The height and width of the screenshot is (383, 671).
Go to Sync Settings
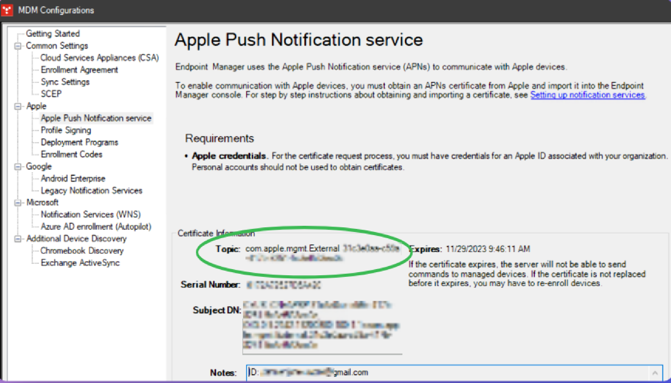click(65, 82)
